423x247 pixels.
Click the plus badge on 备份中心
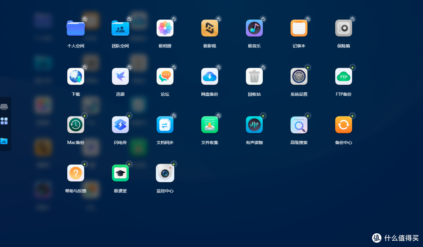tap(352, 116)
